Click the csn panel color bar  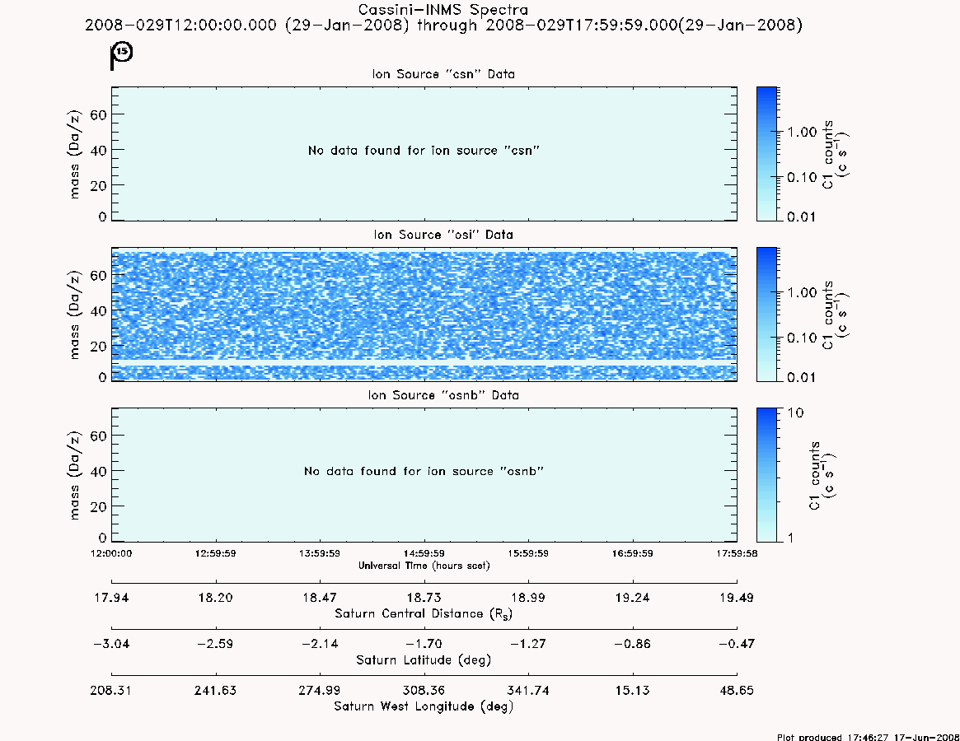point(766,154)
